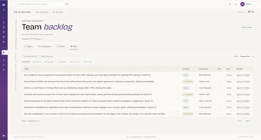261x140 pixels.
Task: Select the All tab
Action: pyautogui.click(x=74, y=46)
